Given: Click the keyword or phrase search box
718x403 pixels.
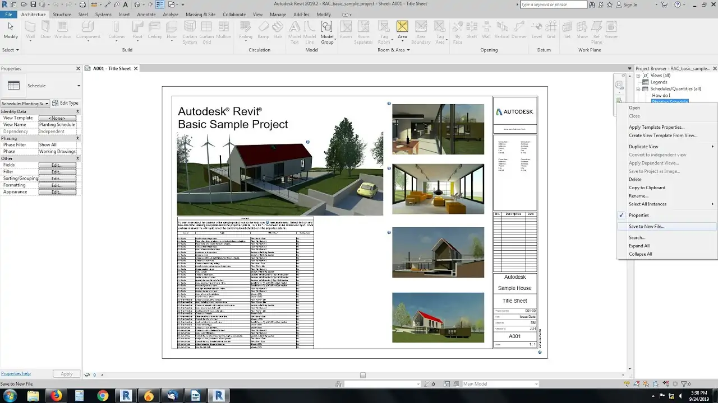Looking at the screenshot, I should (553, 4).
